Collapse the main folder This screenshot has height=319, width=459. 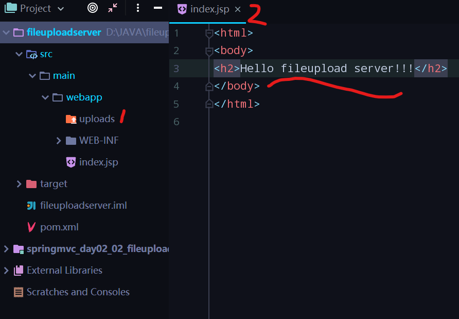click(x=32, y=76)
